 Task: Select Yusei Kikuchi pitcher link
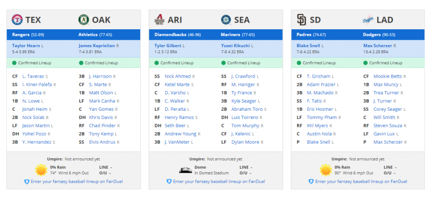(x=236, y=46)
